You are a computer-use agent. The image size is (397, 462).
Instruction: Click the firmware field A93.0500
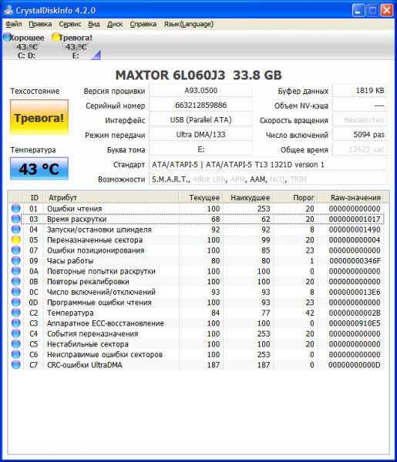(x=201, y=90)
